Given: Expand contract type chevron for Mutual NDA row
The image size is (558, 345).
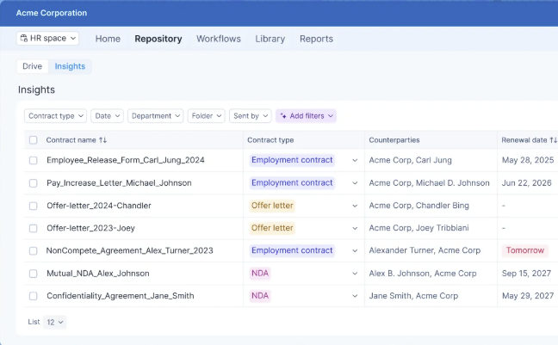Looking at the screenshot, I should click(355, 274).
